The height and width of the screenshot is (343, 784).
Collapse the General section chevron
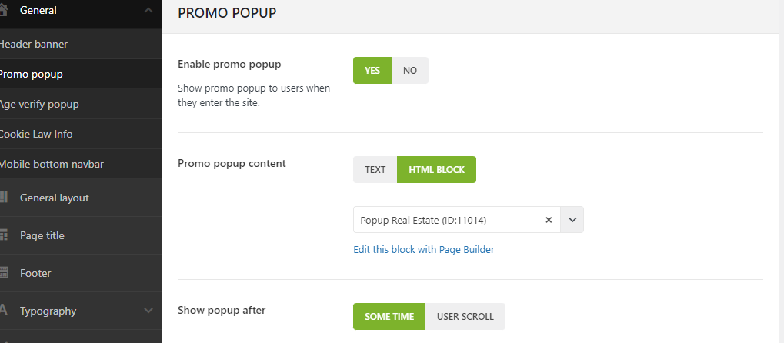pos(148,11)
